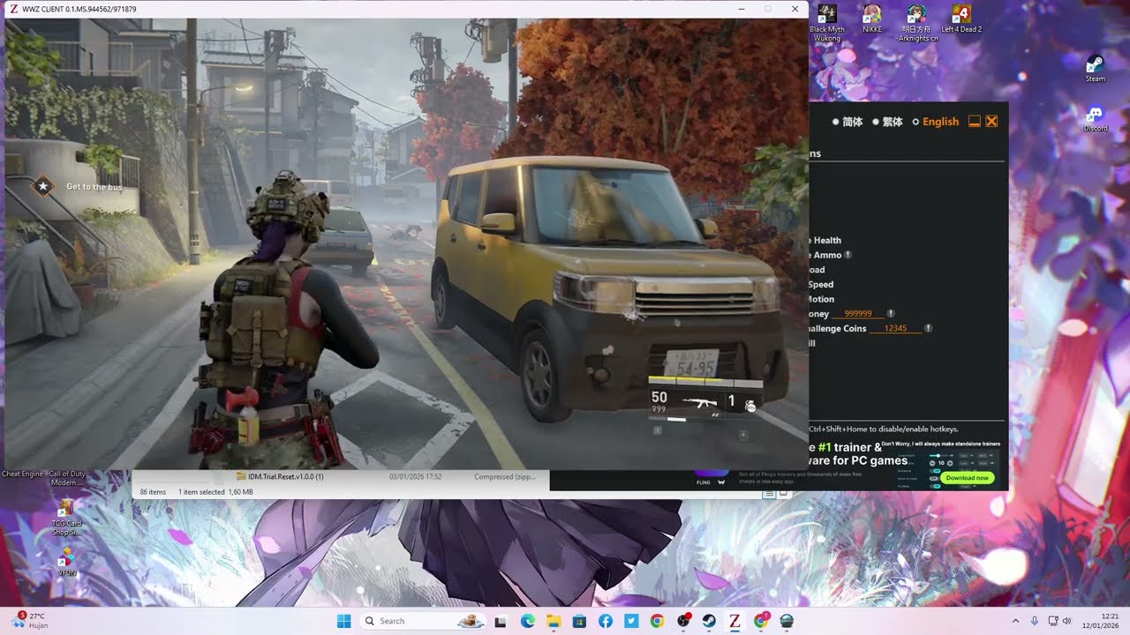Open Task View from taskbar
This screenshot has width=1130, height=635.
501,621
